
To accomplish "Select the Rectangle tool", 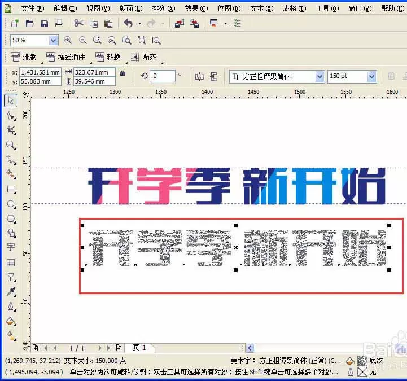I will pos(11,189).
